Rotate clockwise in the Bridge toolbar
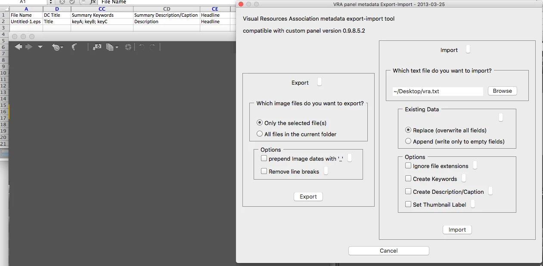Screen dimensions: 543x266 point(152,47)
